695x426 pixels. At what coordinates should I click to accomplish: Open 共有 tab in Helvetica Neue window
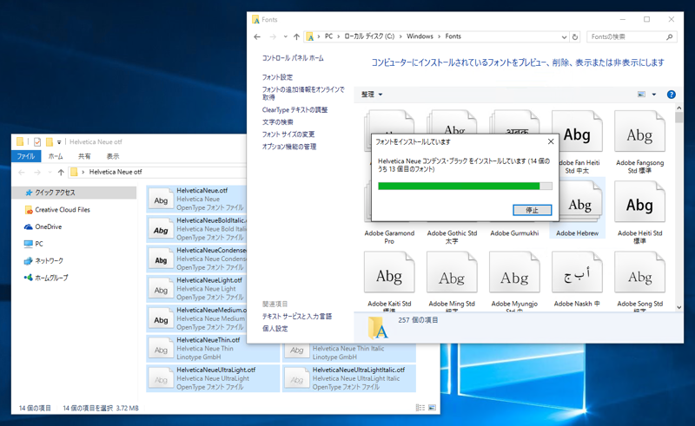point(84,156)
